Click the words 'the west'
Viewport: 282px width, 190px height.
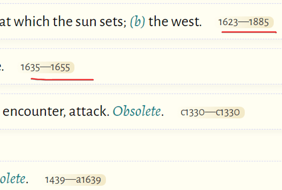[x=175, y=22]
